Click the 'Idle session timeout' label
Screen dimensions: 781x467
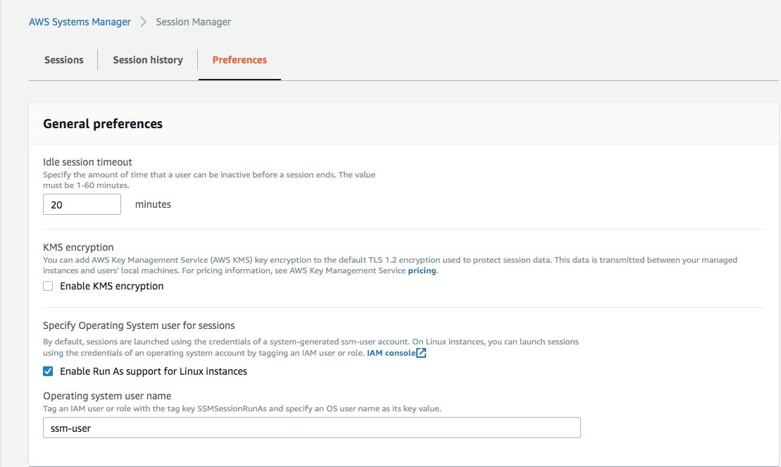tap(87, 162)
